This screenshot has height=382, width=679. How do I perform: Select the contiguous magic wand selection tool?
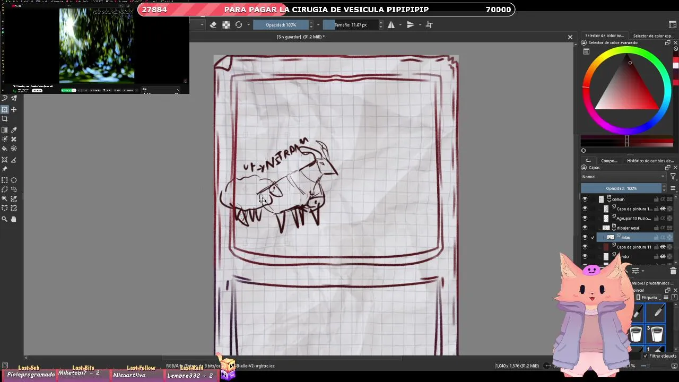[x=4, y=198]
